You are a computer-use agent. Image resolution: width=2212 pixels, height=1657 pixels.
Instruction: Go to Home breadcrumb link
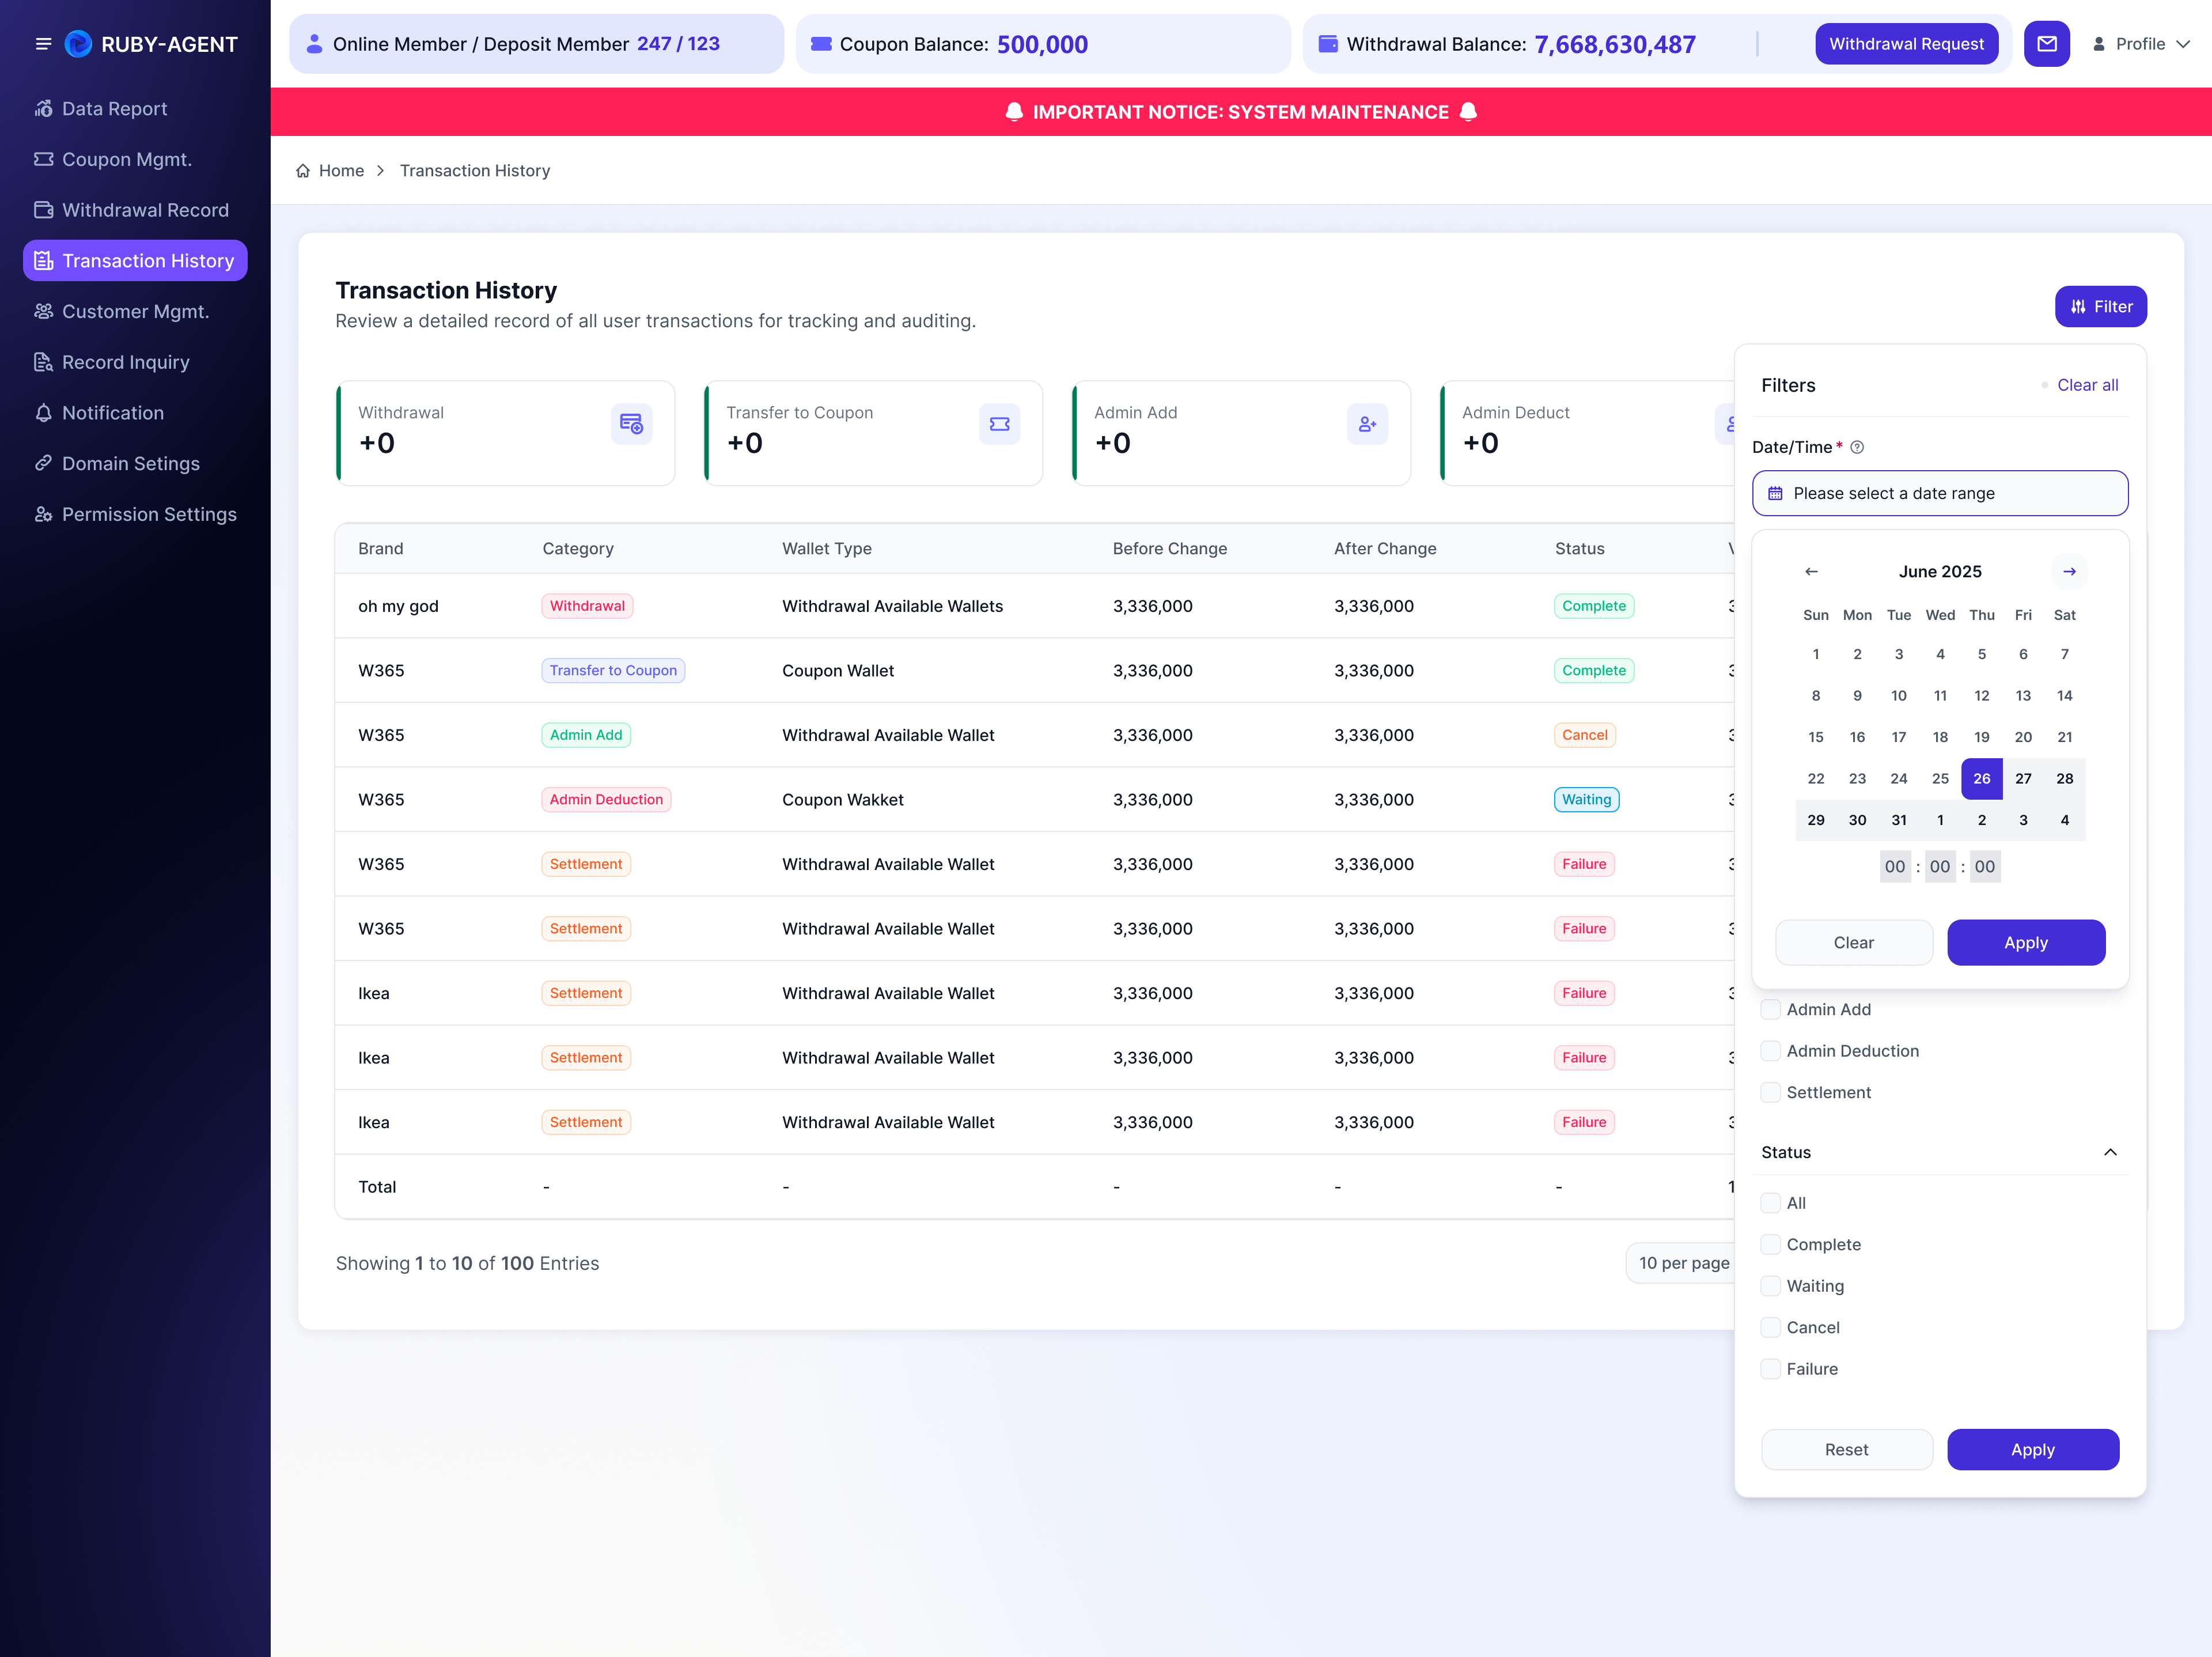coord(341,171)
